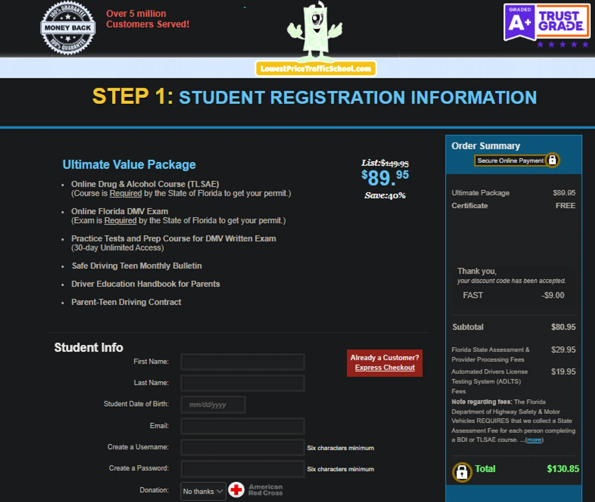Click the Money Back guarantee badge
Viewport: 595px width, 502px height.
point(68,28)
